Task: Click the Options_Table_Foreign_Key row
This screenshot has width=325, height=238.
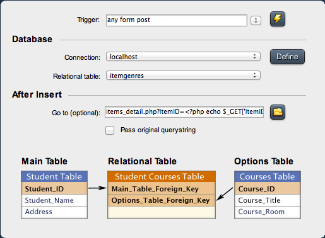Action: (x=162, y=200)
